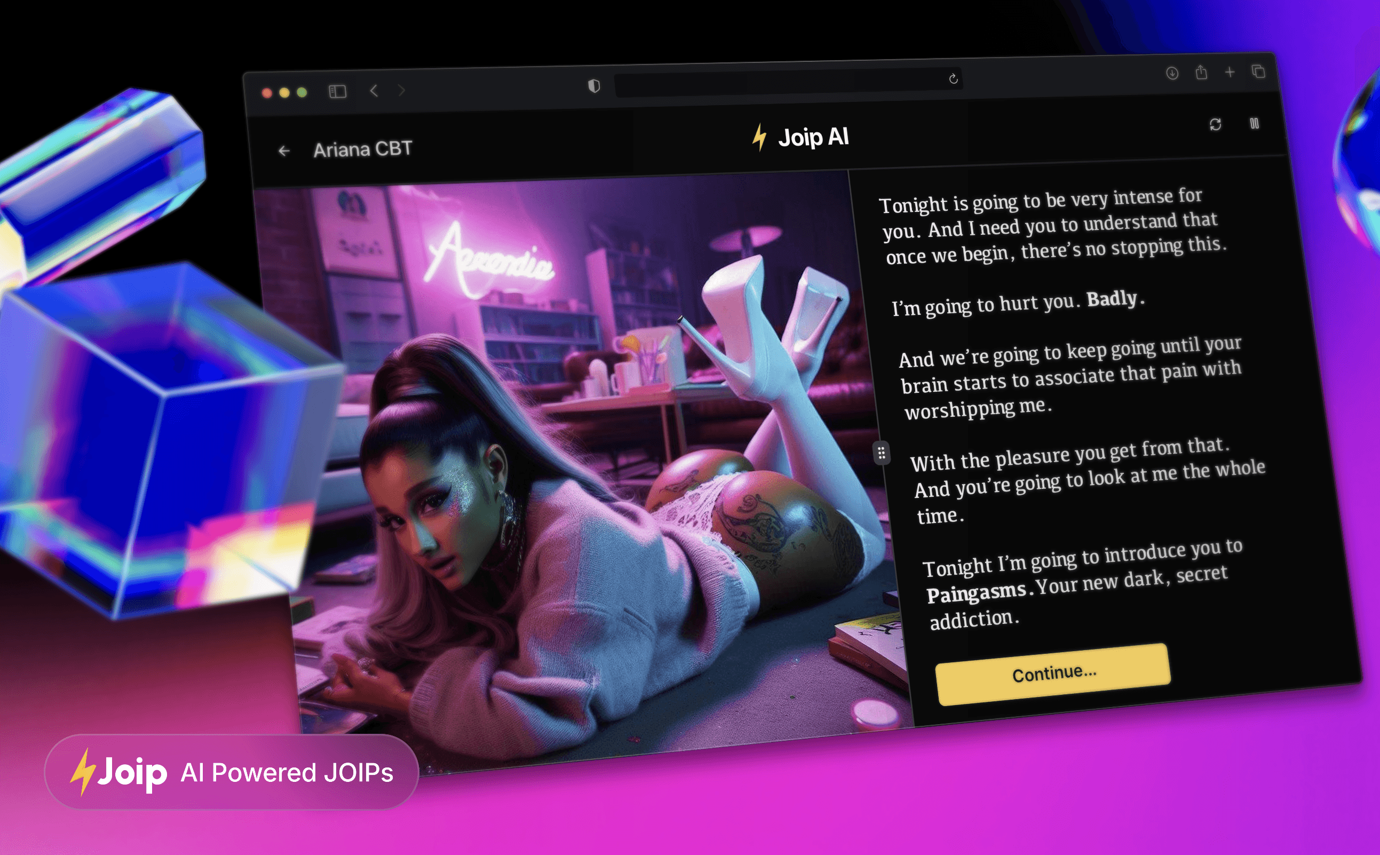Open a new tab with the plus icon
Image resolution: width=1380 pixels, height=855 pixels.
tap(1230, 72)
